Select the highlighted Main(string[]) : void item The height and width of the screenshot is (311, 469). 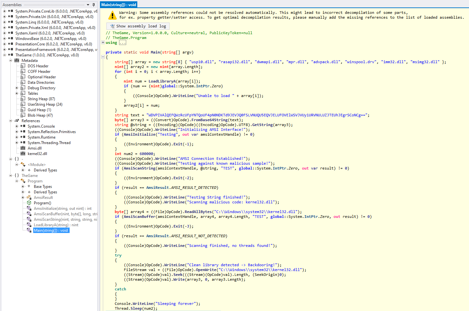(51, 230)
